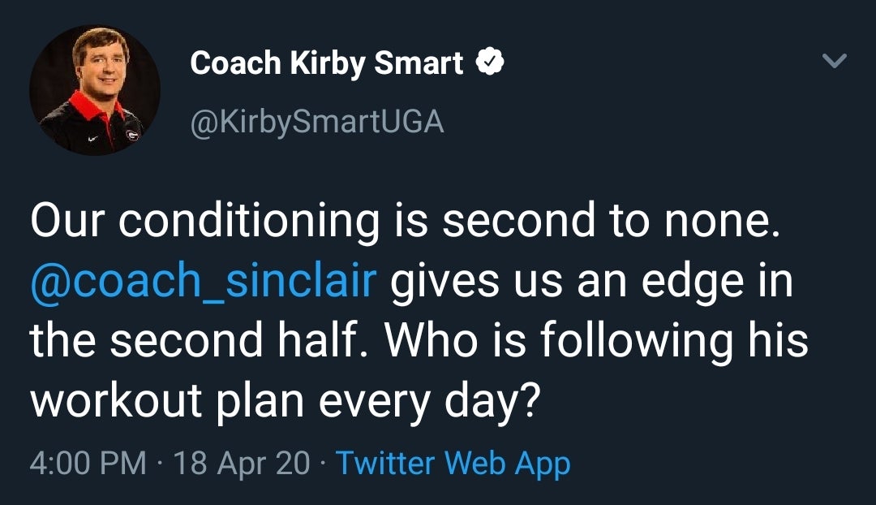Click the word "Twitter" in source label

(386, 464)
